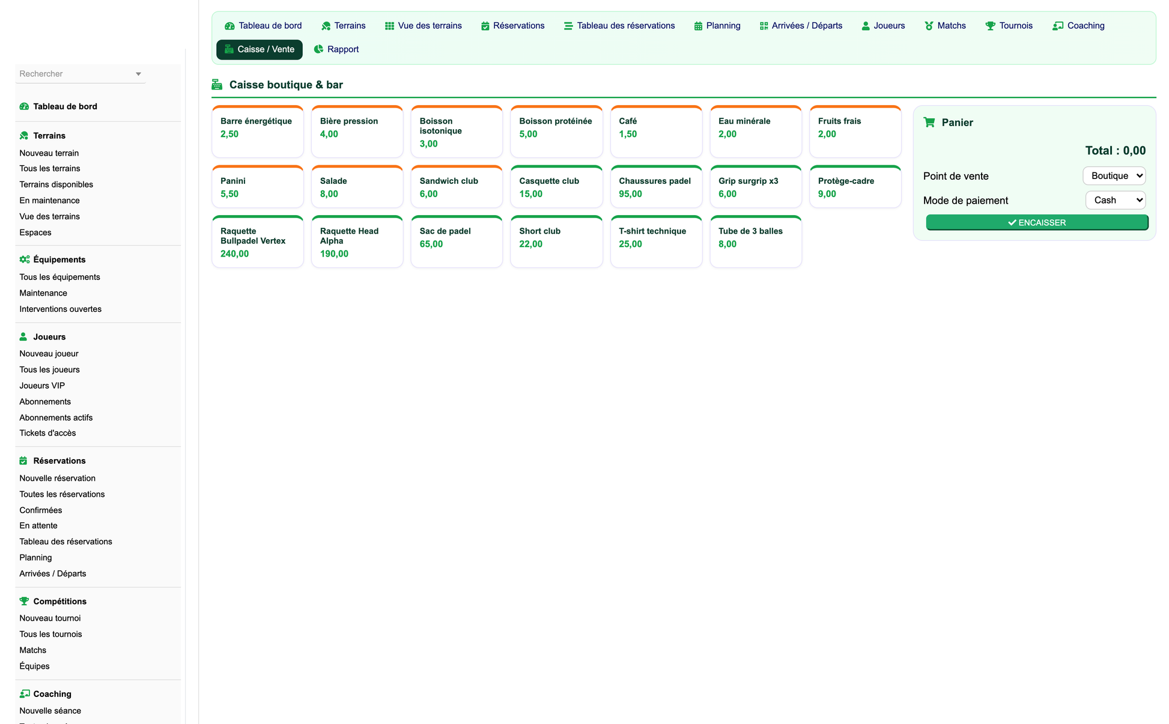Open the Mode de paiement dropdown

(x=1116, y=200)
